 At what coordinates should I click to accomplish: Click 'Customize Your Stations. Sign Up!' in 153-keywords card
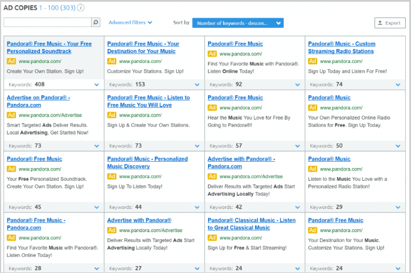(x=146, y=71)
